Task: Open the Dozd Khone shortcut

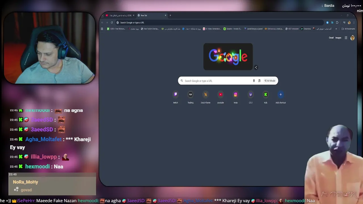Action: (x=206, y=97)
